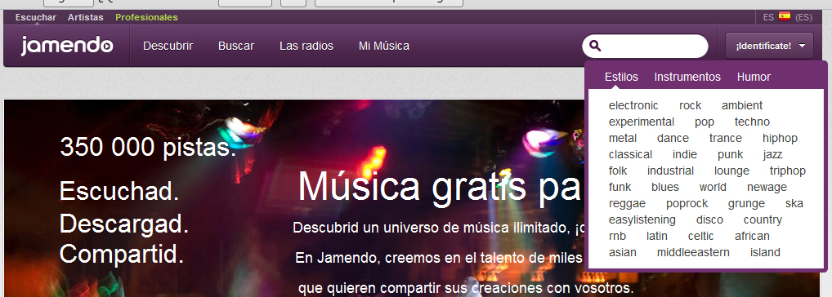Choose the poprock style tag
Viewport: 832px width, 297px height.
687,204
